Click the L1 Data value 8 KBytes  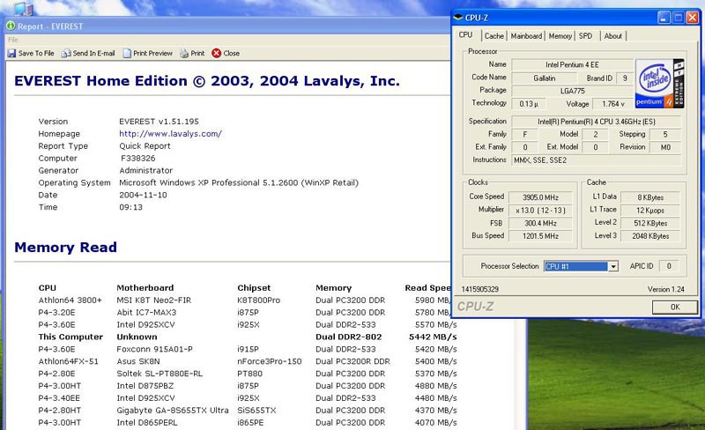(650, 197)
